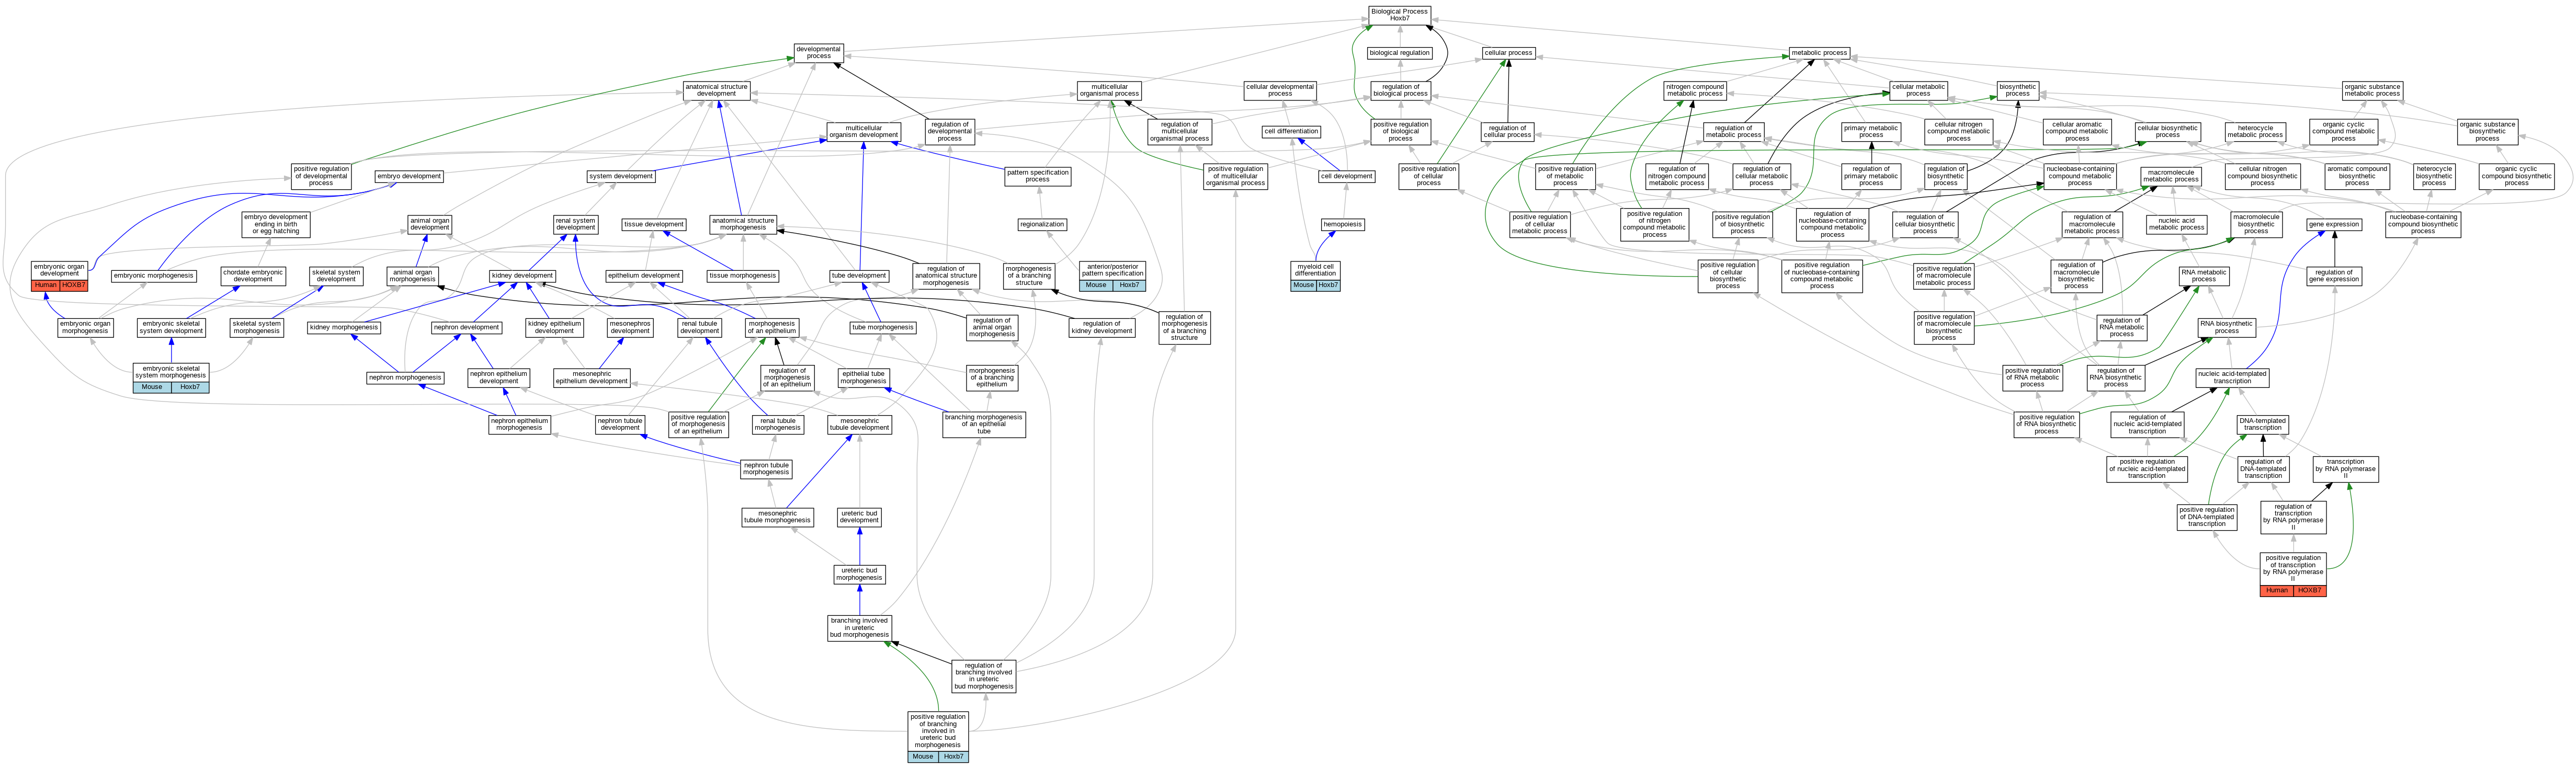Click the "multicellular organismal process" node
This screenshot has height=768, width=2576.
(1109, 90)
